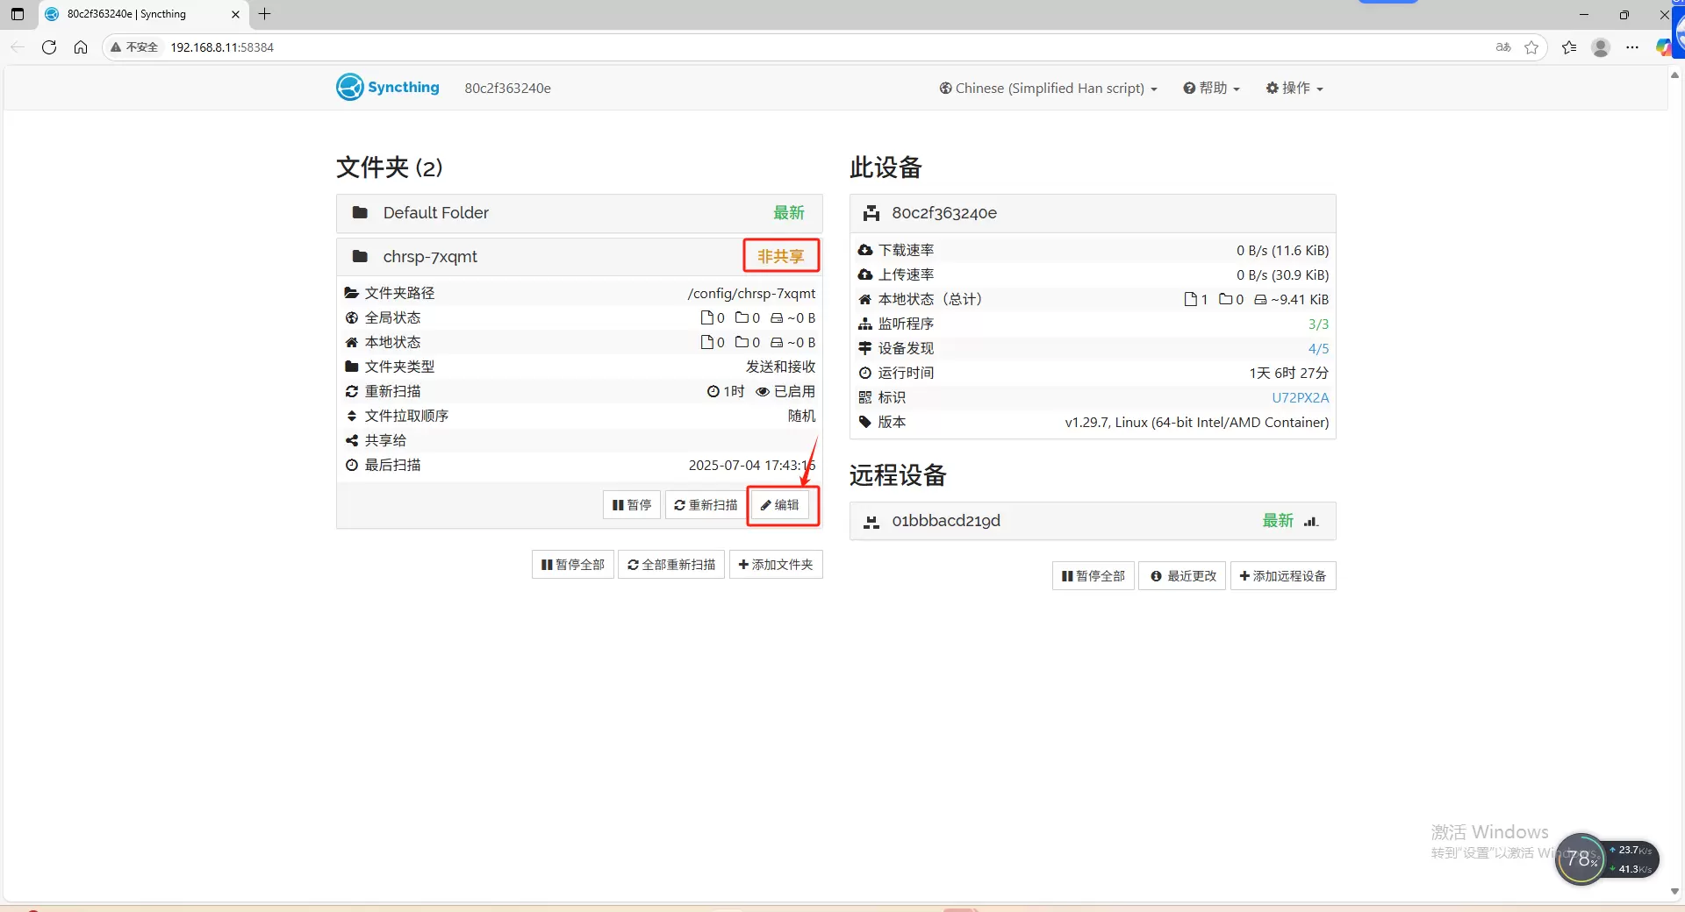
Task: Click the Syncthing logo icon
Action: click(349, 87)
